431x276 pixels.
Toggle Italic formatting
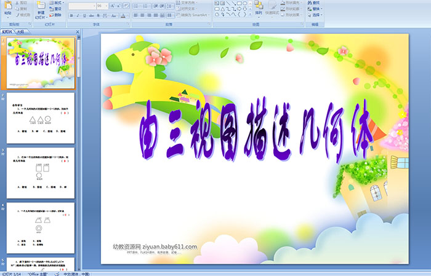pos(78,15)
